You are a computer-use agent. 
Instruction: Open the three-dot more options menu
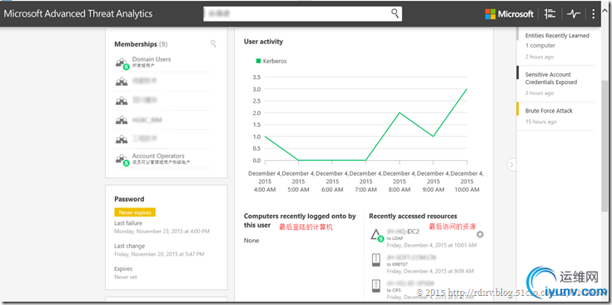point(593,14)
